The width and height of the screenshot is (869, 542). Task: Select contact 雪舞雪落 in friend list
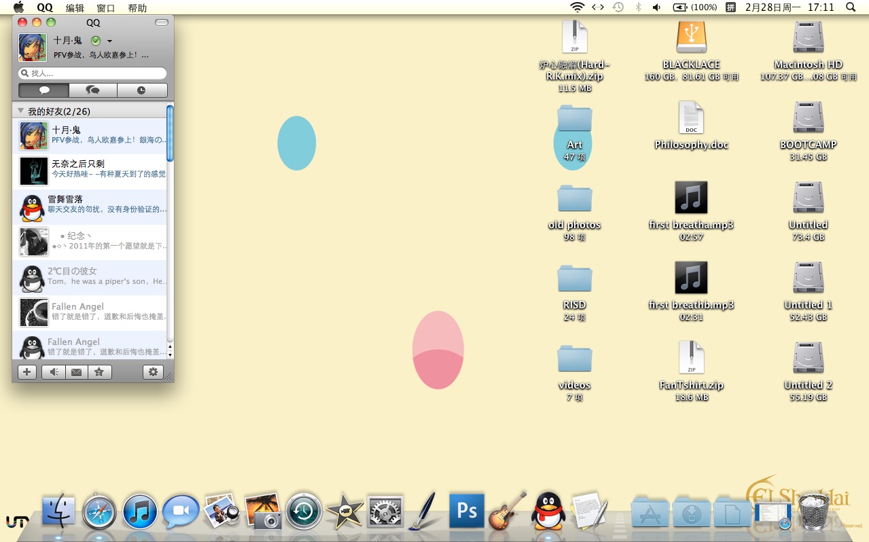tap(89, 207)
